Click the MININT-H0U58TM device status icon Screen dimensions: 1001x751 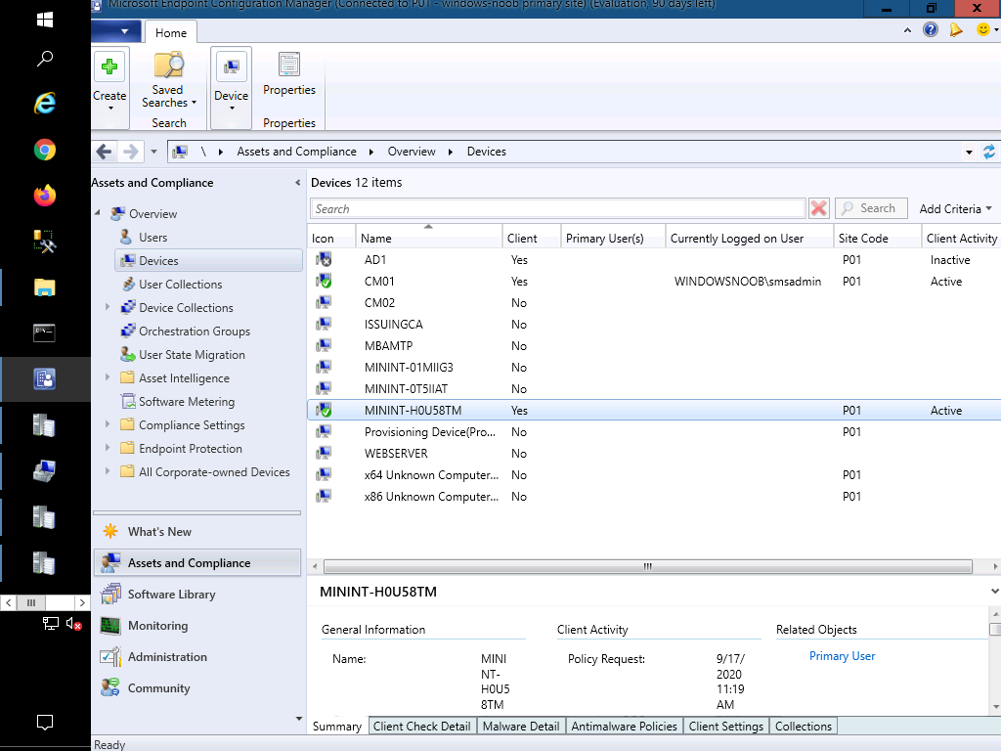pos(324,411)
